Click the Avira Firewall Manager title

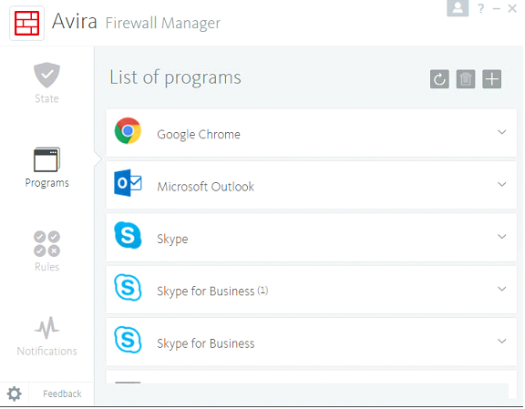click(136, 22)
